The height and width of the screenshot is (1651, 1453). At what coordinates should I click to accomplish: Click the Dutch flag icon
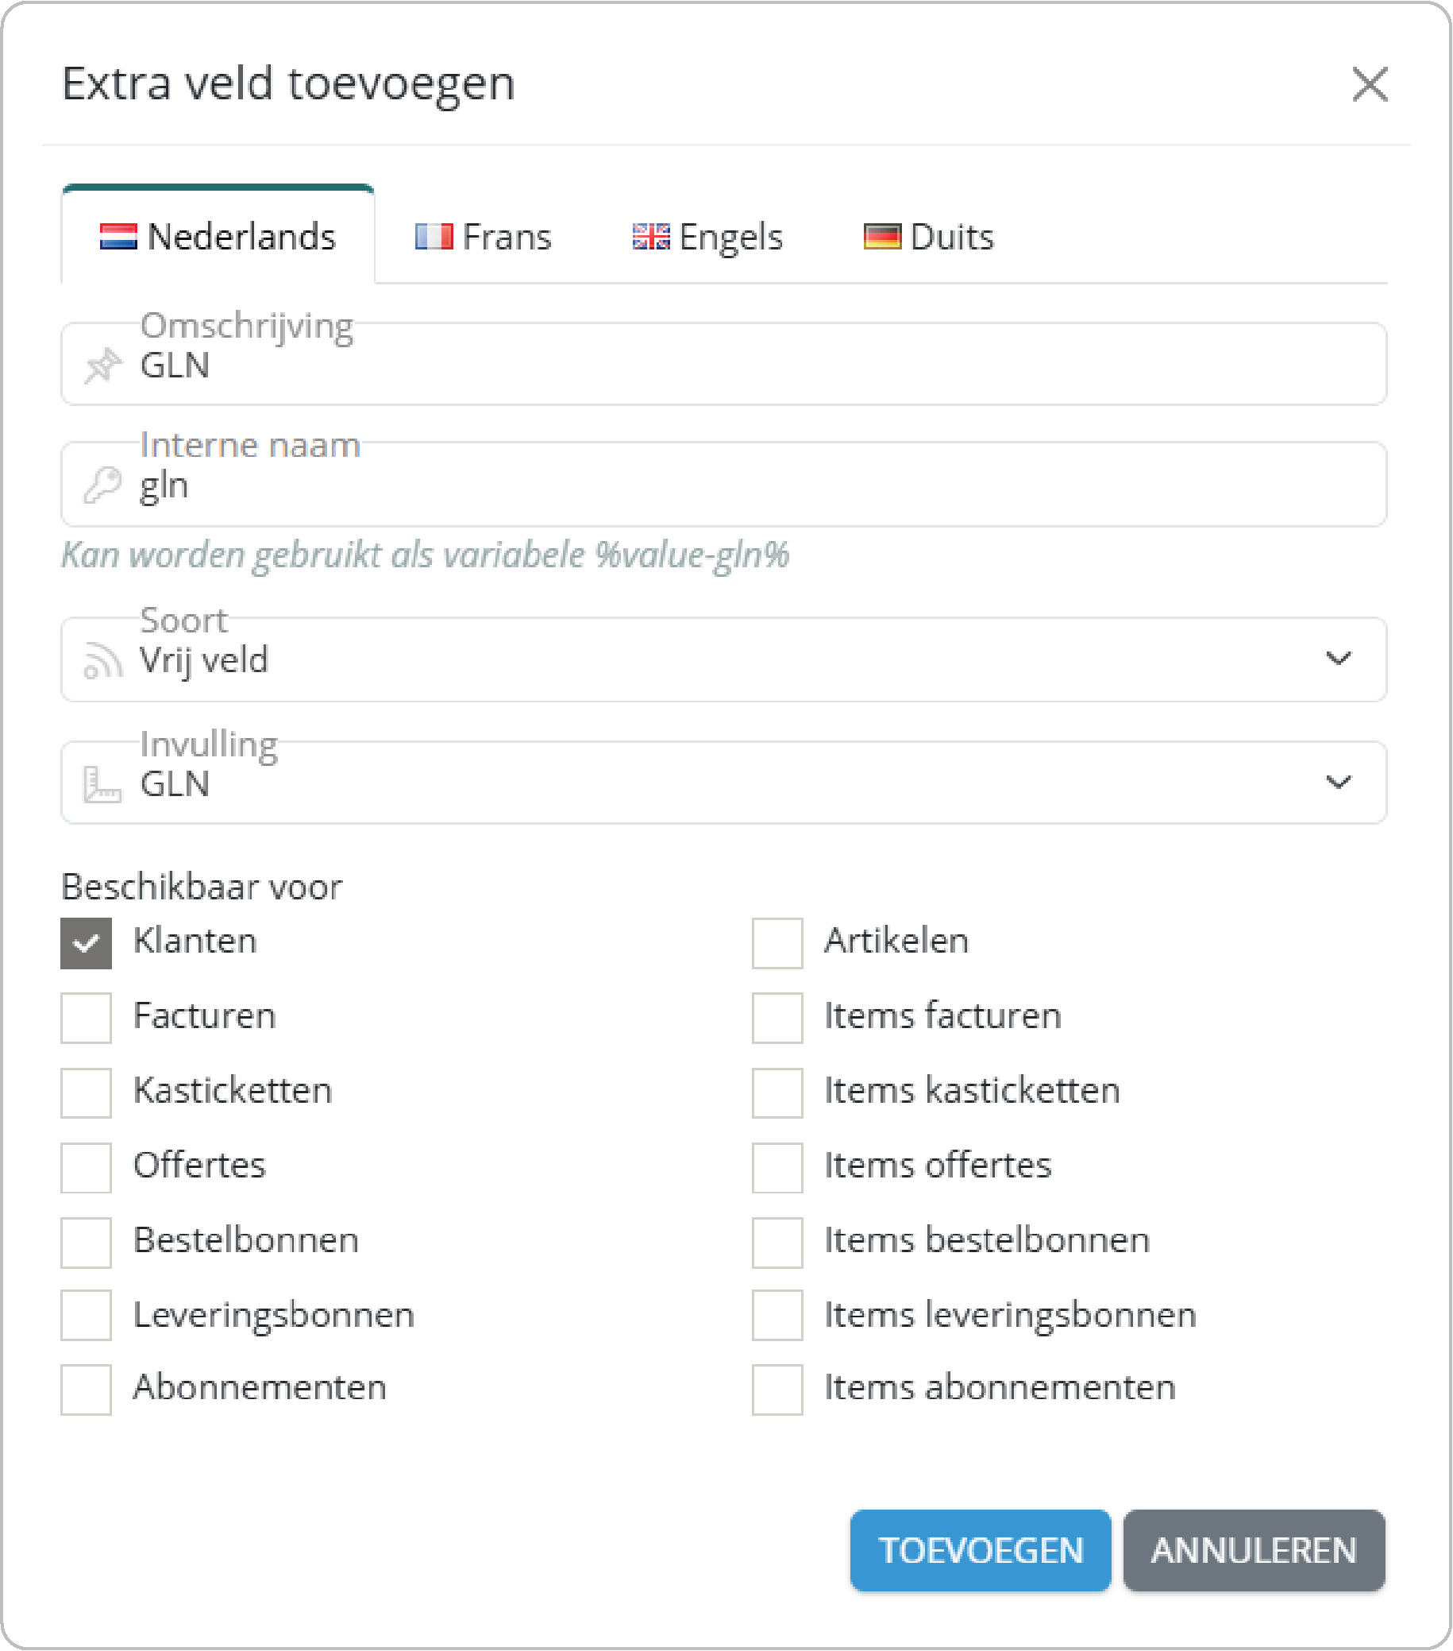(118, 237)
